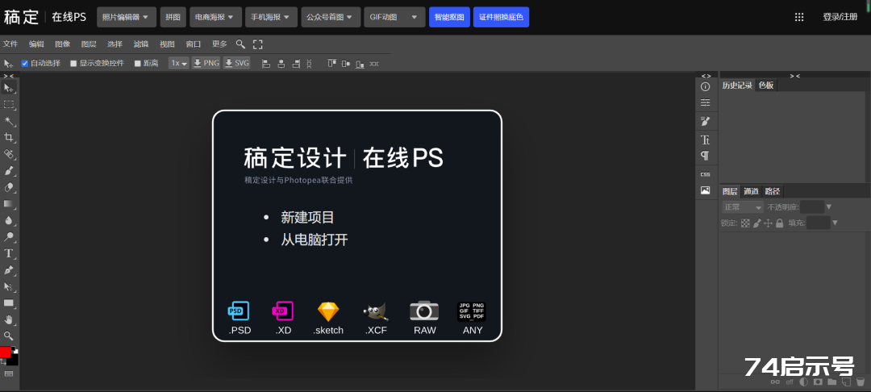Open the CSS panel icon
This screenshot has width=871, height=392.
point(706,174)
